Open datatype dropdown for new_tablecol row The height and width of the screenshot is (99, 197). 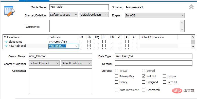coord(77,46)
